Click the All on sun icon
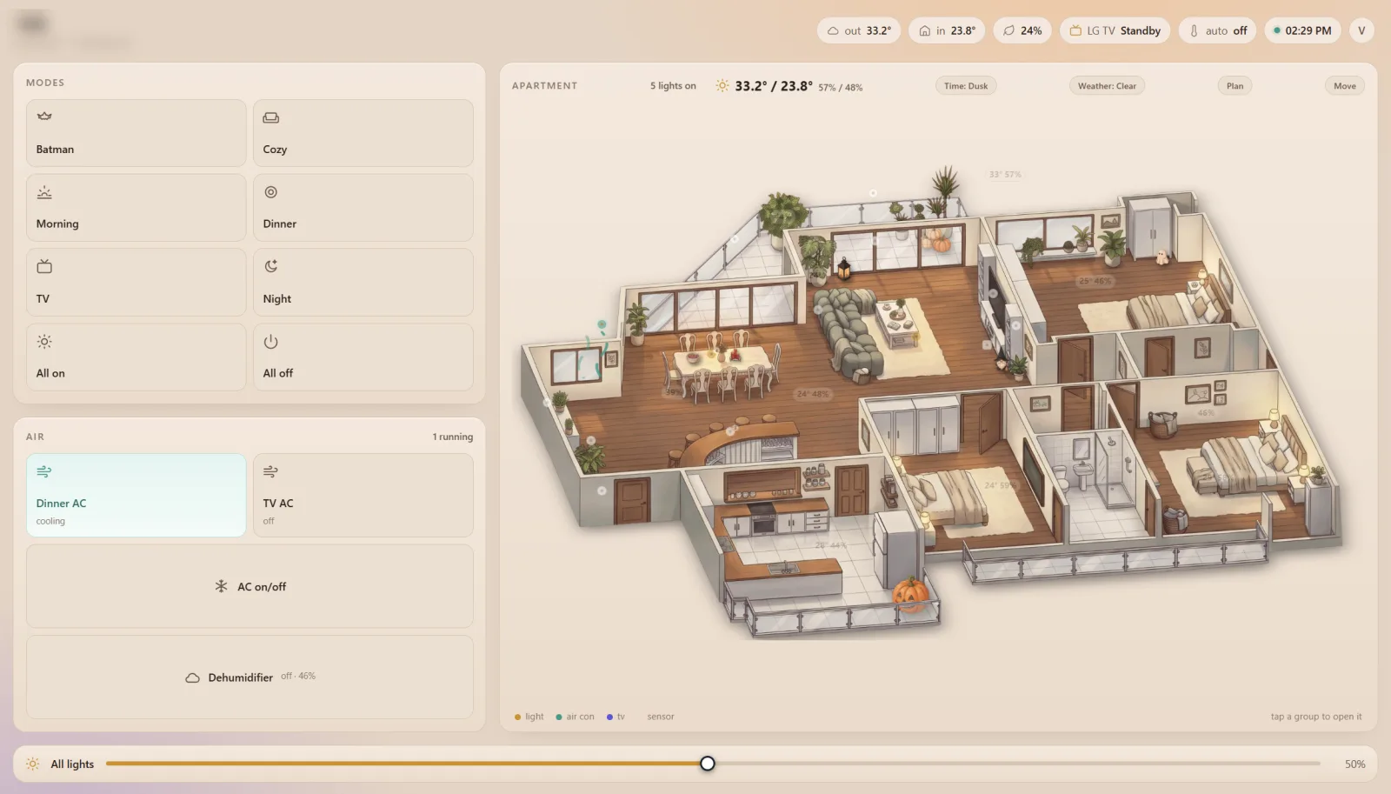Screen dimensions: 1391x794 44,342
